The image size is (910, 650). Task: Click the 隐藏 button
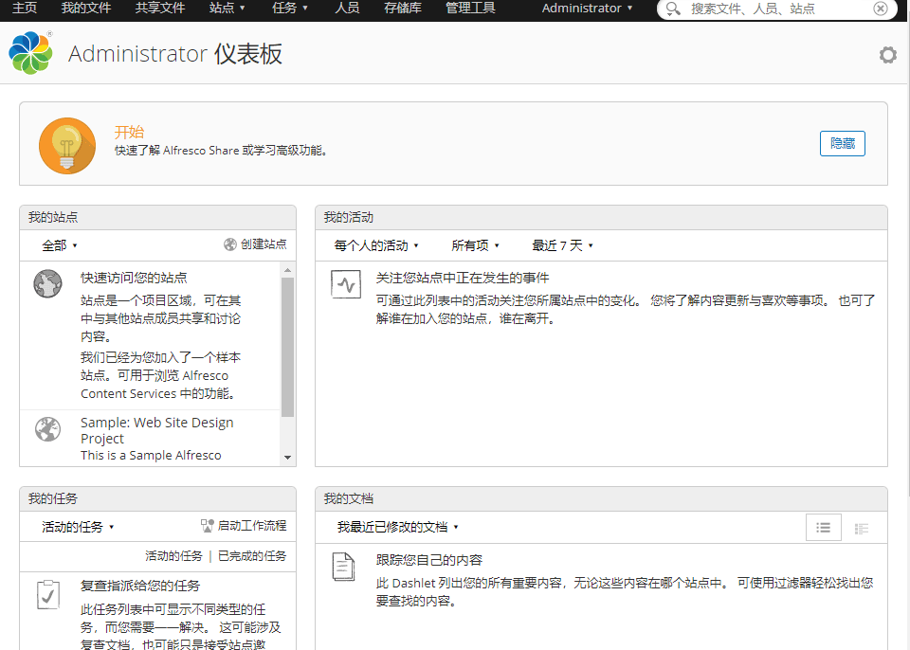click(842, 143)
